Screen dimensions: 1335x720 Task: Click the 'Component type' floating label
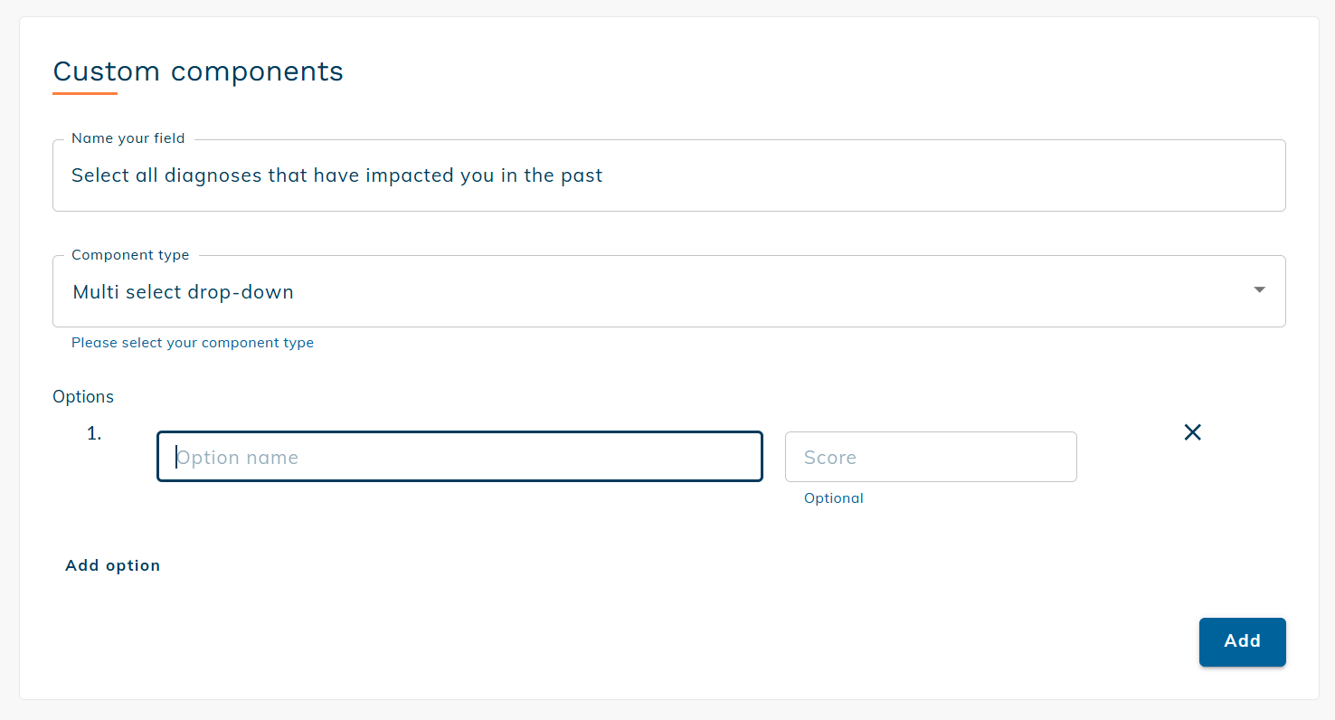coord(130,255)
